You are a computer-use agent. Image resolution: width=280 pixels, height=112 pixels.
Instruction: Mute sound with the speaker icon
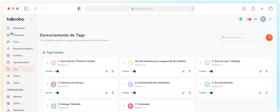click(256, 19)
